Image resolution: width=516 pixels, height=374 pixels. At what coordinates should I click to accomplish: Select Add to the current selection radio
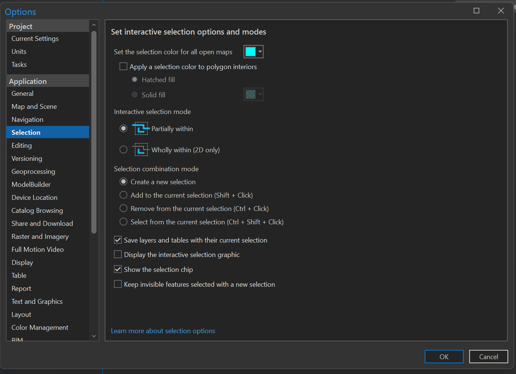[x=124, y=195]
